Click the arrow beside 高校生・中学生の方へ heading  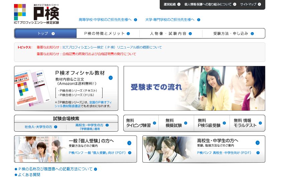click(x=258, y=143)
